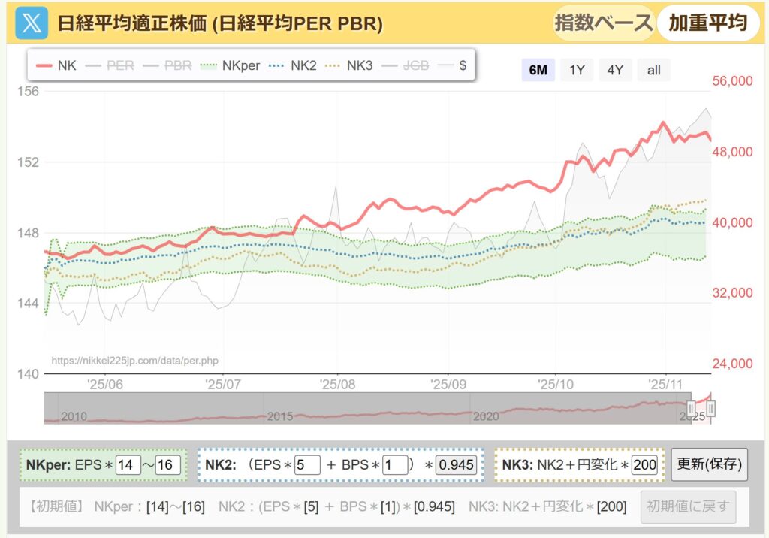Select the 4Y time range
Image resolution: width=769 pixels, height=538 pixels.
614,69
